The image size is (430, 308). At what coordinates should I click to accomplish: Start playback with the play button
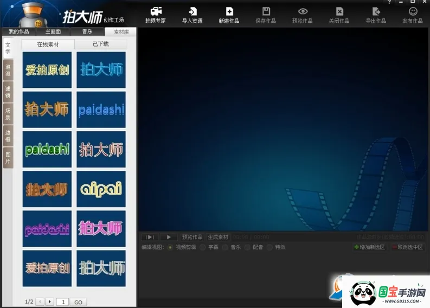(x=169, y=237)
